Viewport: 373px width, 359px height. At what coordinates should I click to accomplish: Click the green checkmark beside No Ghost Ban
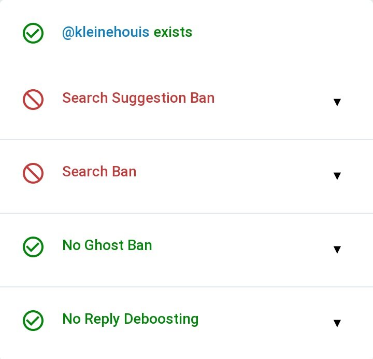pyautogui.click(x=33, y=247)
